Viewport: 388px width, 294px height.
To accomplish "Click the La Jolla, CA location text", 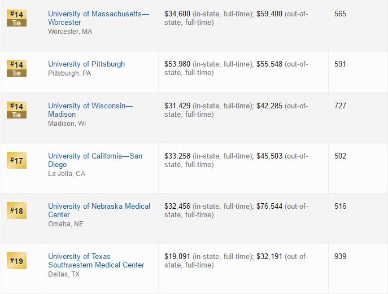I will point(67,174).
